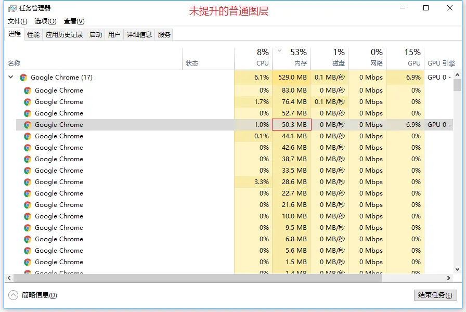Screen dimensions: 466x312
Task: Sort by the GPU 15% column header
Action: (x=405, y=59)
